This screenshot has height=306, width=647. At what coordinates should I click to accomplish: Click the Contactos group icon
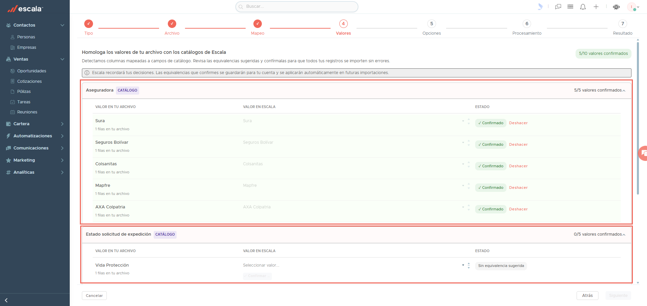[x=8, y=25]
